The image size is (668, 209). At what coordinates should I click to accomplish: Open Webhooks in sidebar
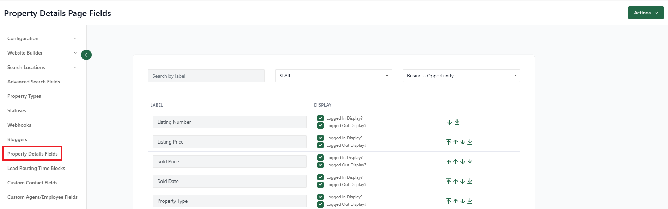pos(19,125)
